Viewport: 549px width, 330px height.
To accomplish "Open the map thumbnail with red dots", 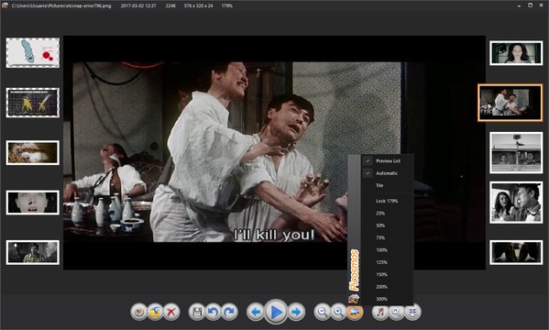I will 33,52.
